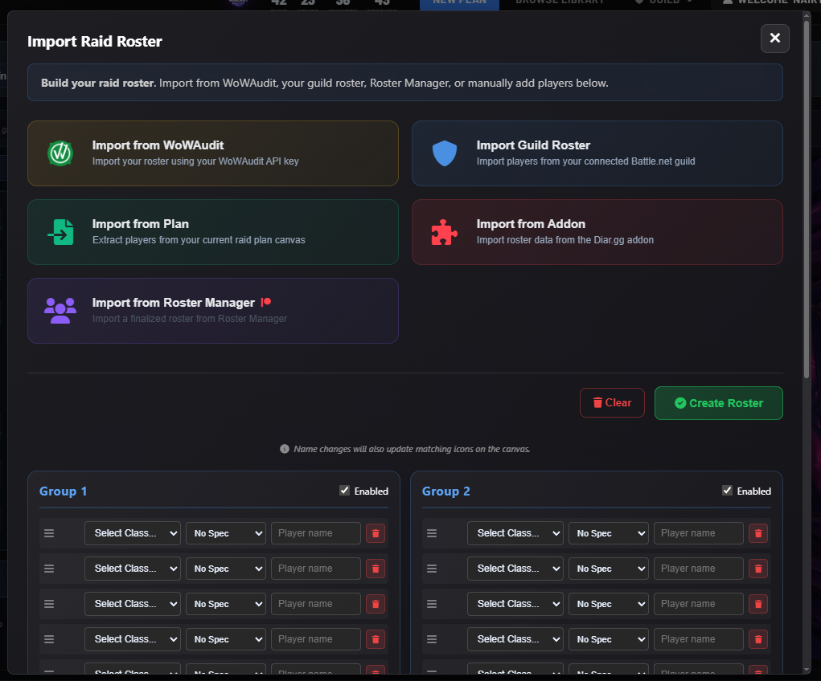Delete Group 1 first row with trash icon
The image size is (821, 681).
pos(376,533)
